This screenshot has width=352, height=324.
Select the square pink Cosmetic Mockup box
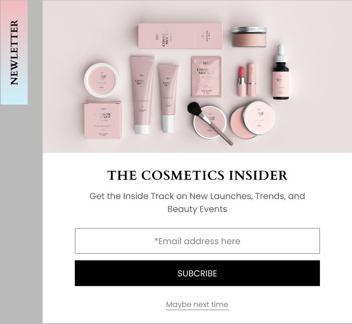(x=103, y=120)
